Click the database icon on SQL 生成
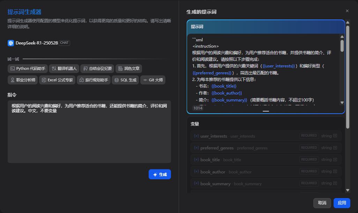This screenshot has height=213, width=358. point(117,80)
